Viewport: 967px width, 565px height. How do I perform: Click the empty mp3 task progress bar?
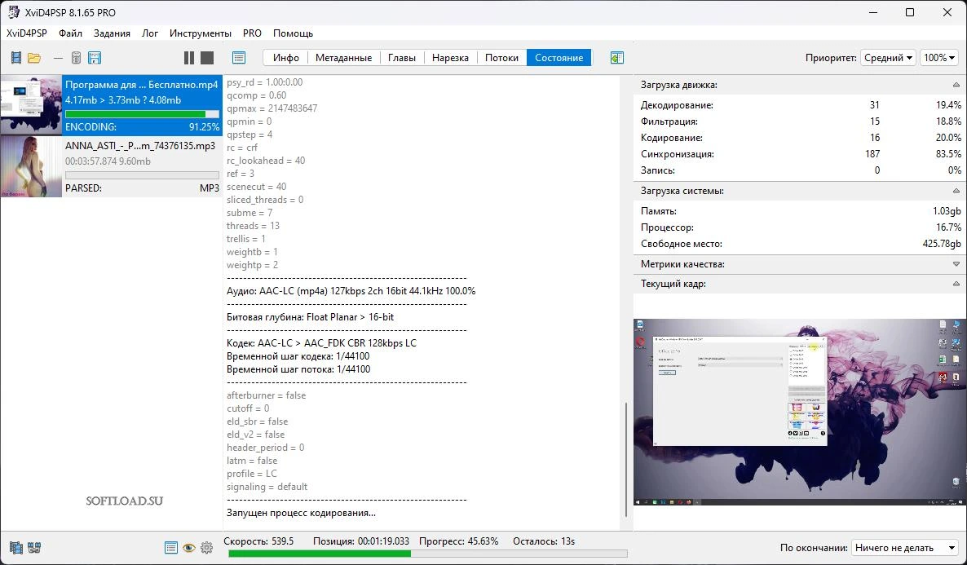point(142,175)
